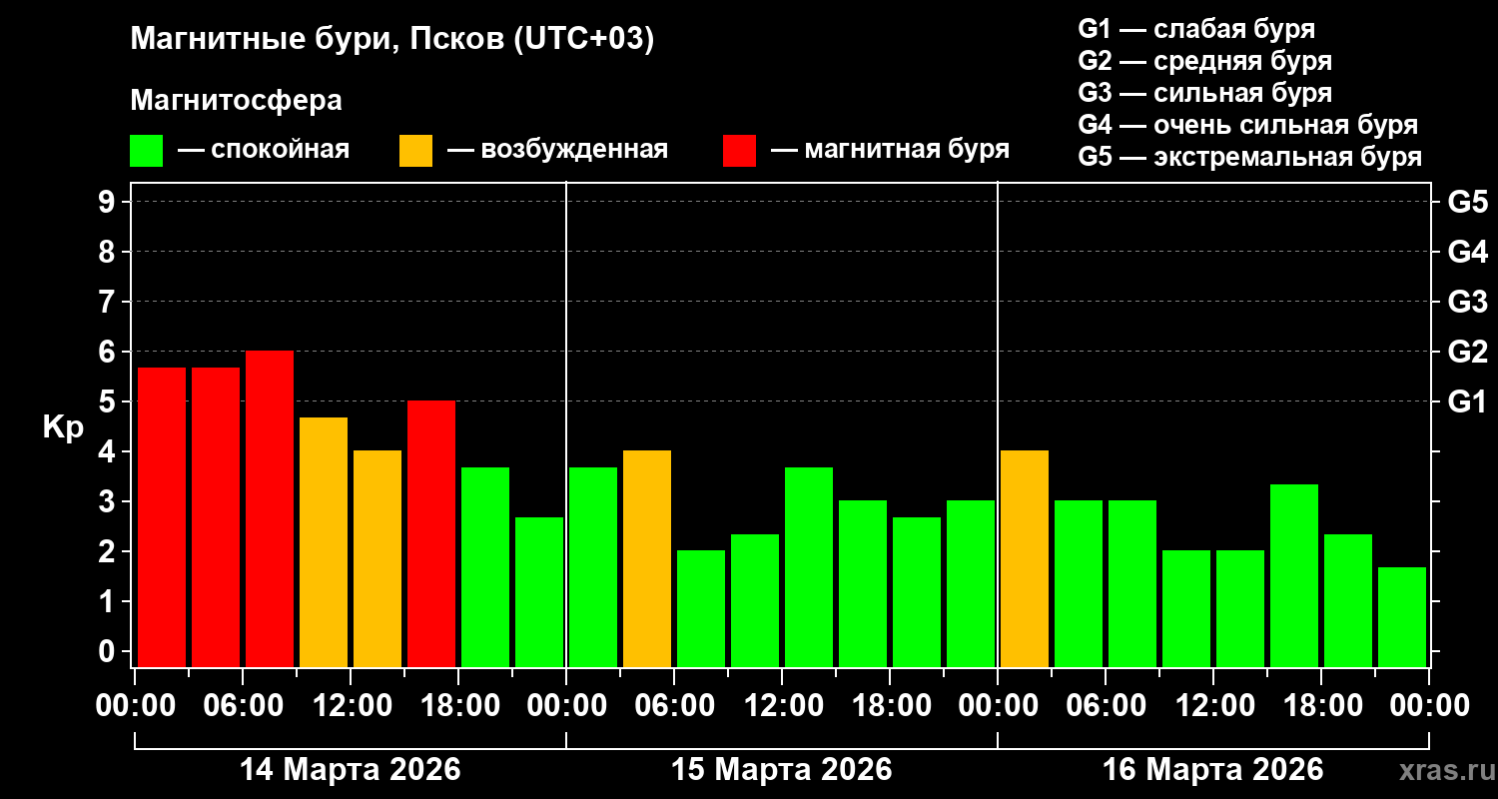This screenshot has width=1498, height=799.
Task: Select the green 03:00–06:00 bar on 16 March
Action: point(1079,584)
